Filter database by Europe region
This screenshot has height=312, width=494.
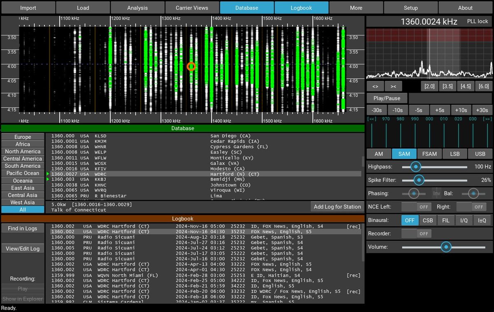[23, 137]
